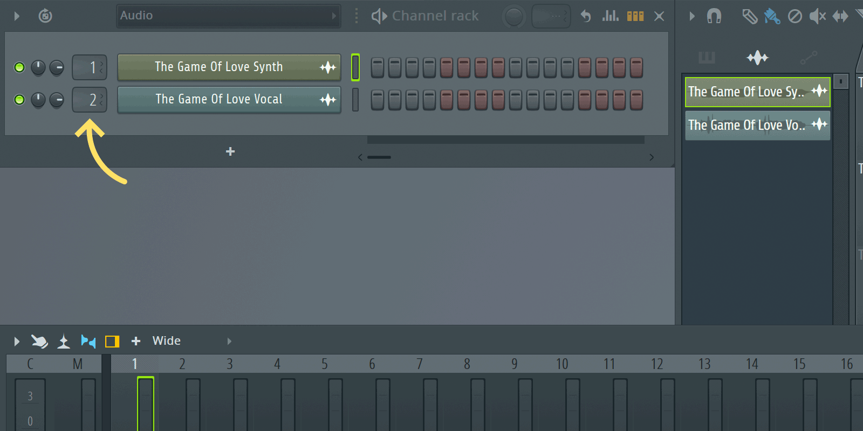Screen dimensions: 863x431
Task: Click the step scrollbar left arrow
Action: 360,157
